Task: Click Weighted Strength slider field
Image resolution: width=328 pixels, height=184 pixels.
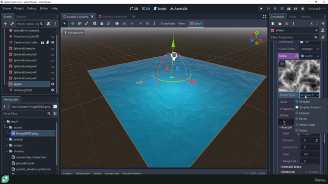Action: [310, 162]
